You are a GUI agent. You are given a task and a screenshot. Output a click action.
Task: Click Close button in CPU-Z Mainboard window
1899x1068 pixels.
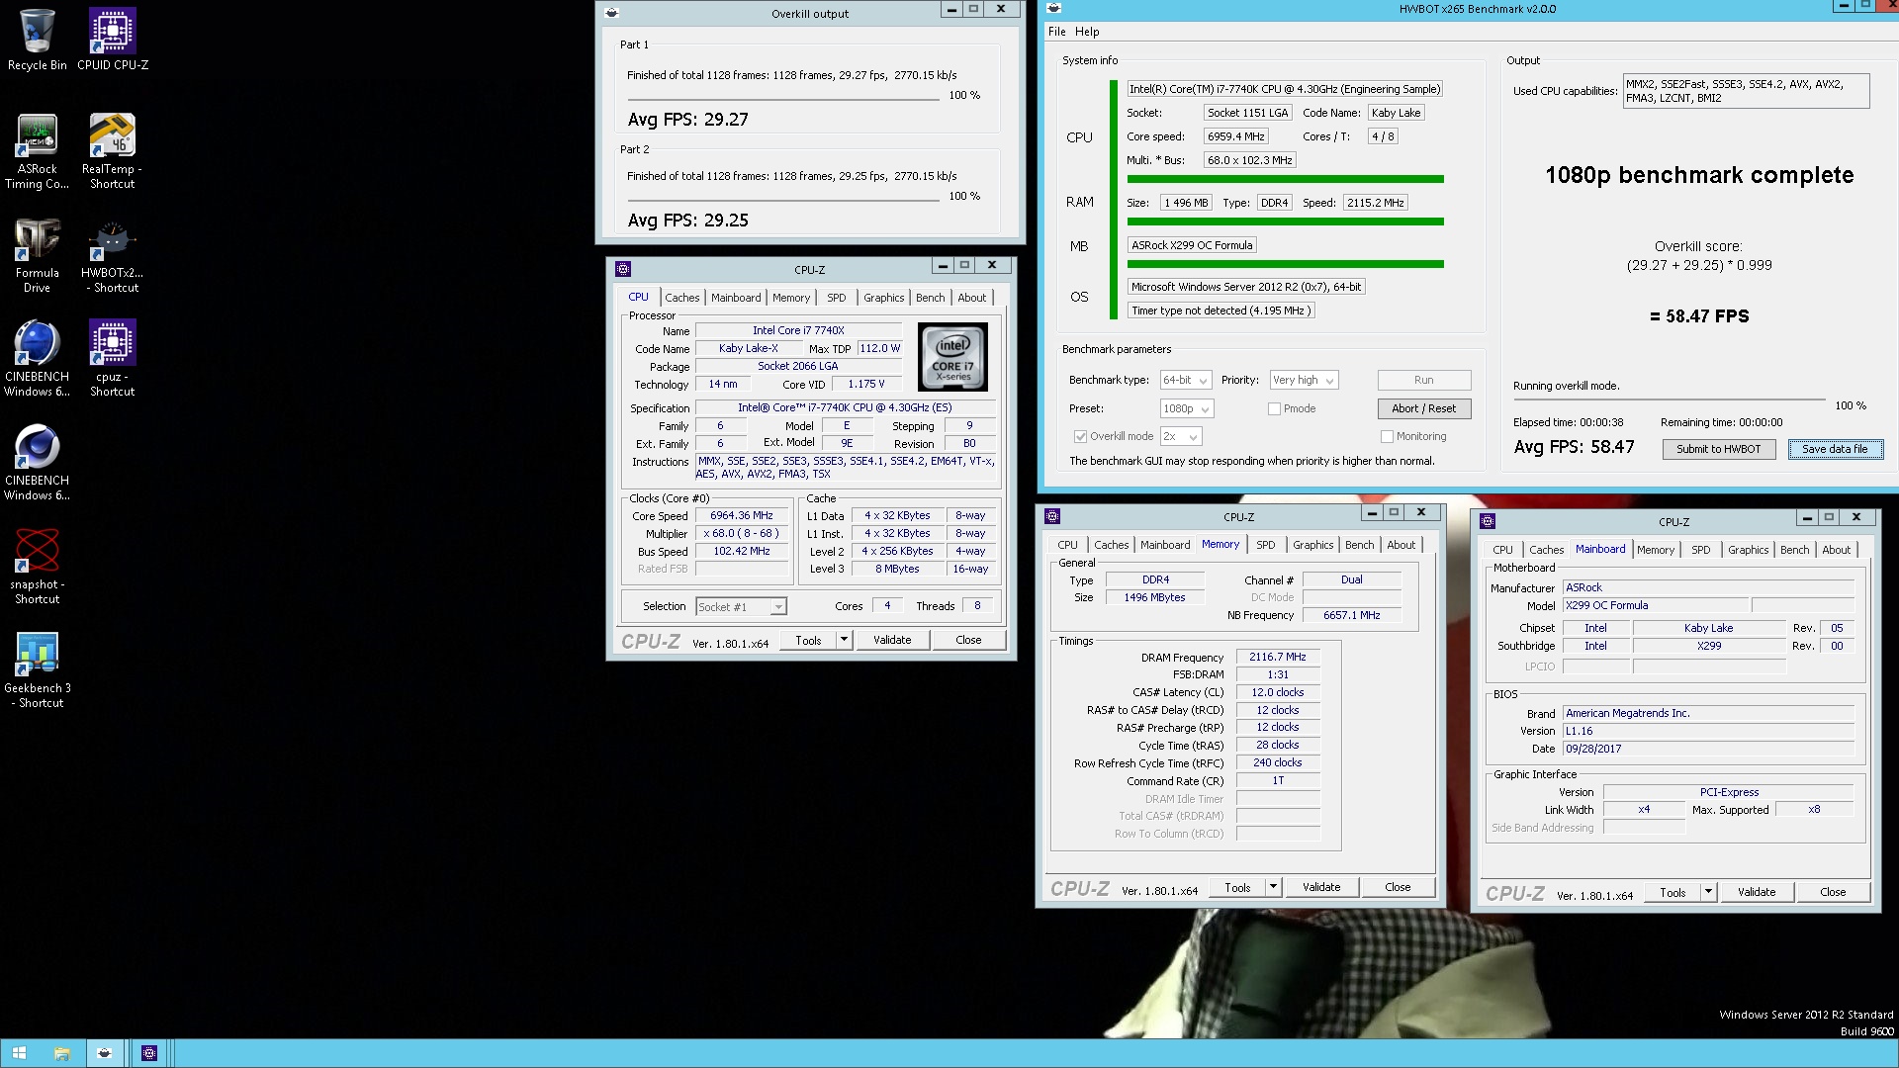pos(1833,892)
